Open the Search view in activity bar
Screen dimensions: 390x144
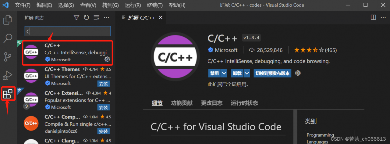[x=8, y=38]
